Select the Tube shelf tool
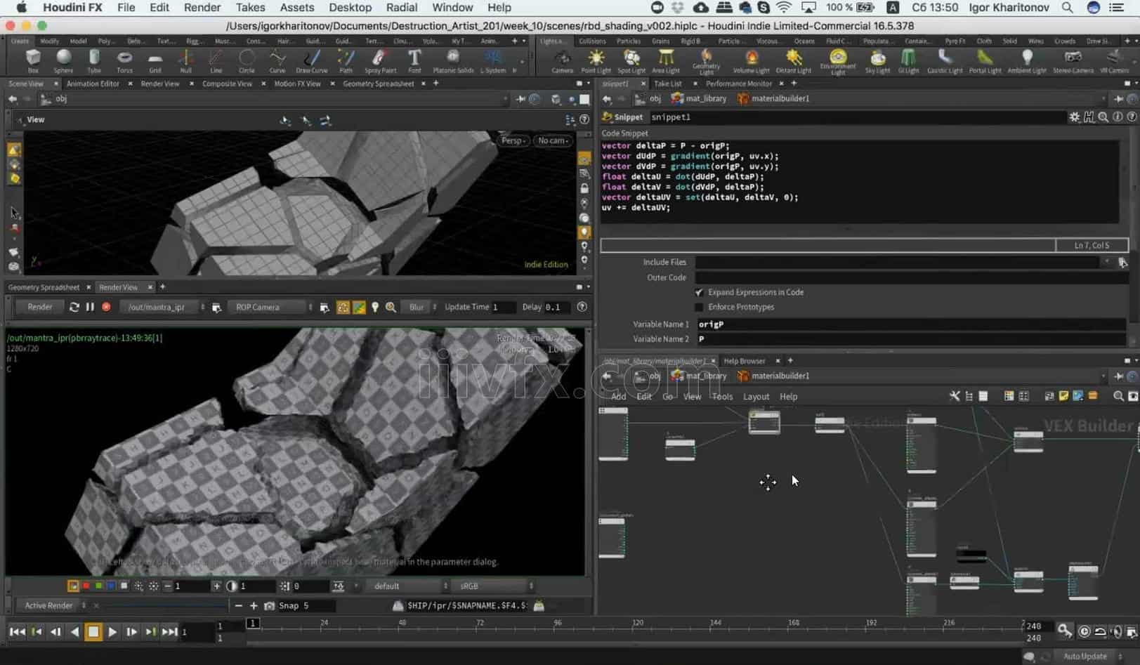 pos(94,61)
